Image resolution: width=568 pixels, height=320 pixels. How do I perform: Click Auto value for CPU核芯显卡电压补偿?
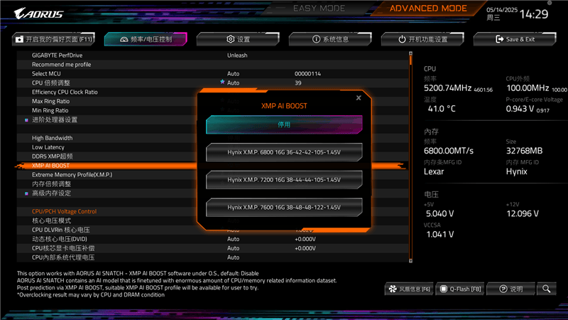233,248
